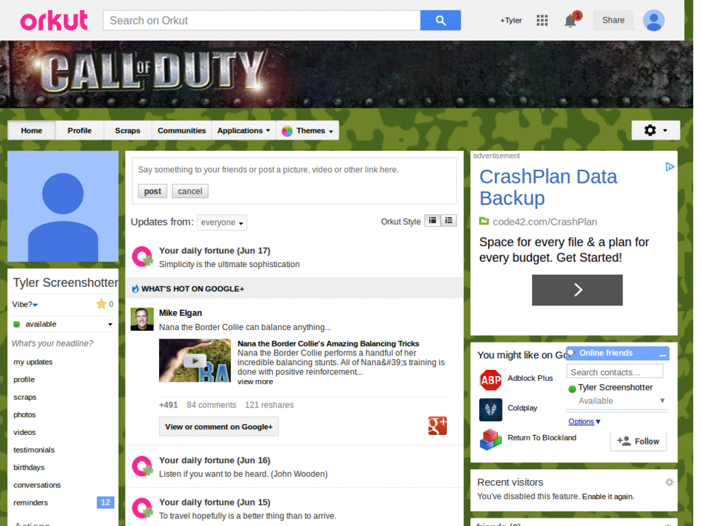This screenshot has width=702, height=526.
Task: Open the CrashPlan Data Backup ad title
Action: (548, 188)
